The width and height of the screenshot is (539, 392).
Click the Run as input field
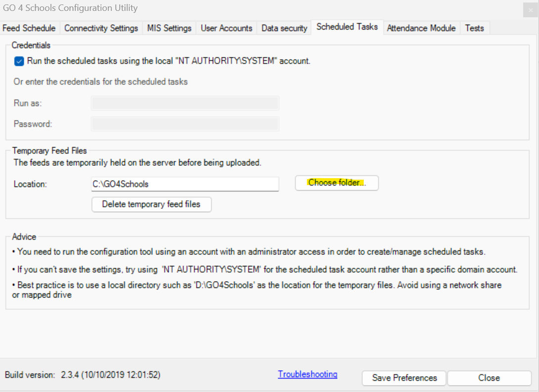[x=185, y=103]
